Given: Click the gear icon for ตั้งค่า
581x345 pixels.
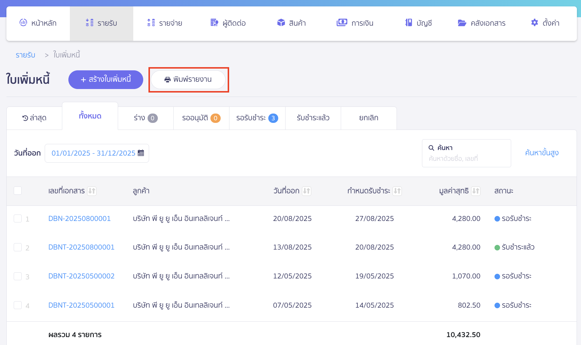Looking at the screenshot, I should pyautogui.click(x=534, y=23).
